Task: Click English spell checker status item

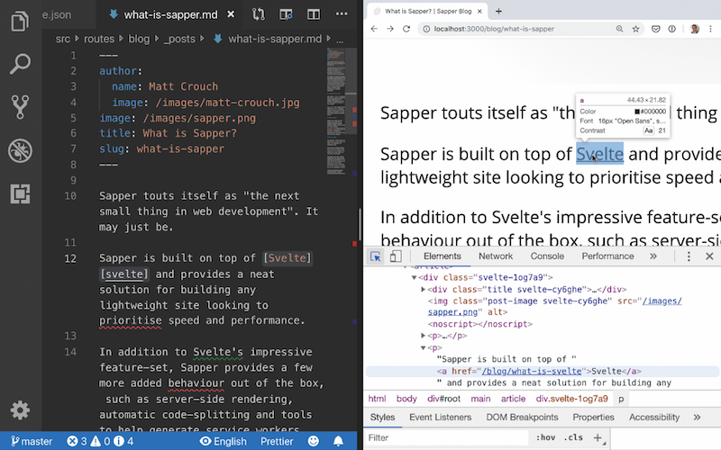Action: point(224,441)
